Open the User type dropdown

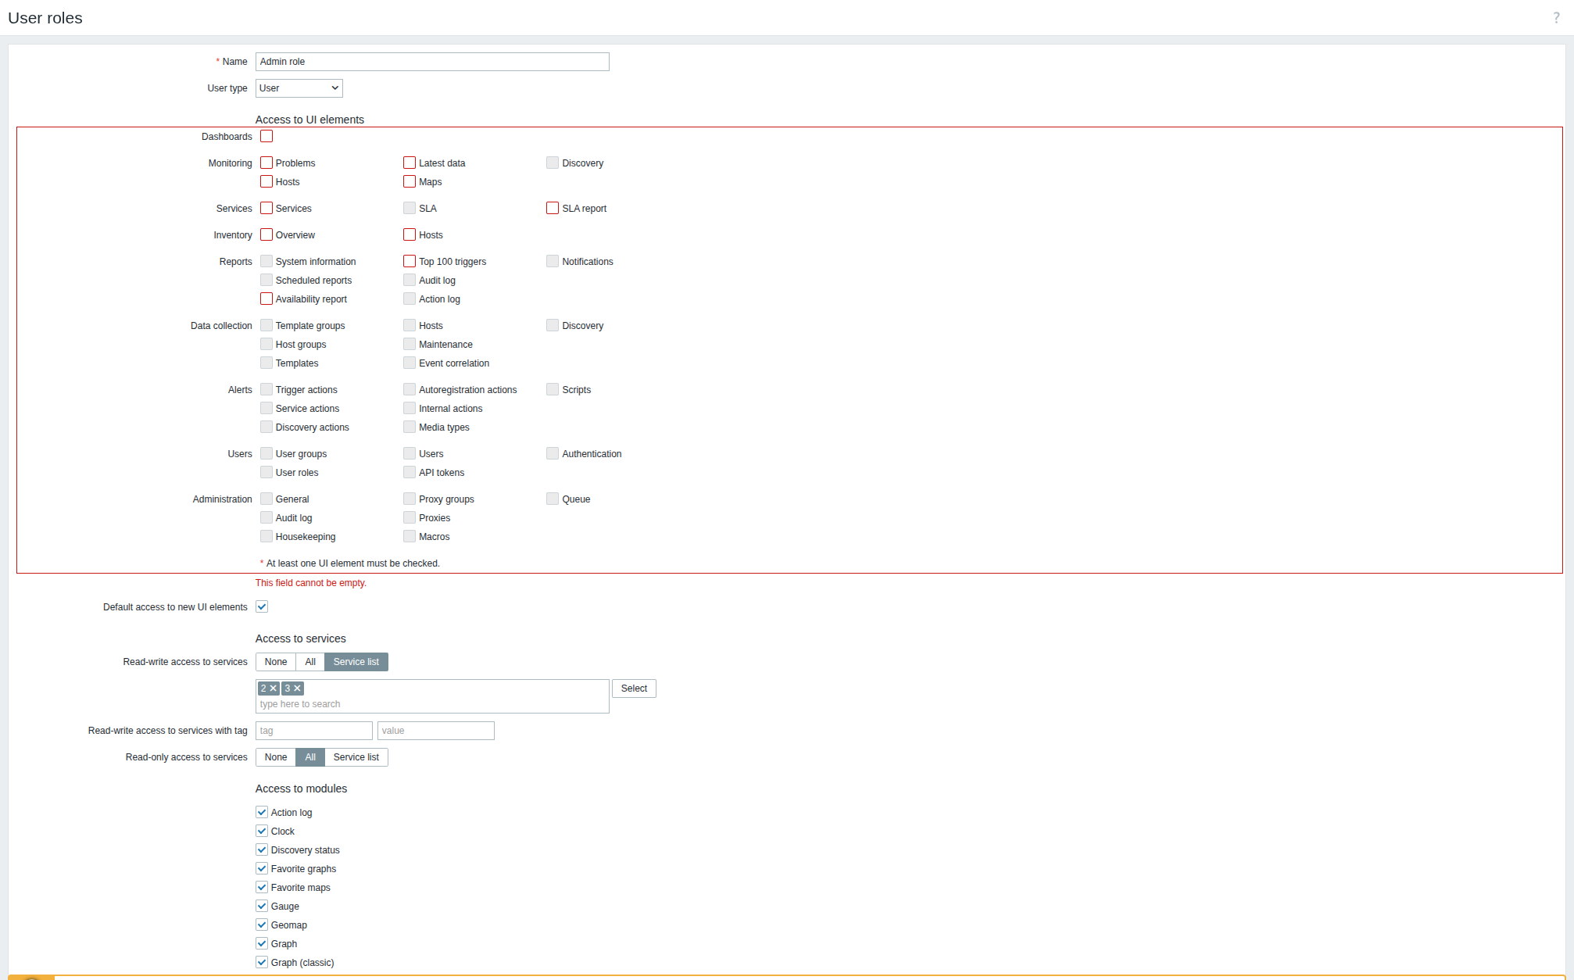click(x=299, y=88)
